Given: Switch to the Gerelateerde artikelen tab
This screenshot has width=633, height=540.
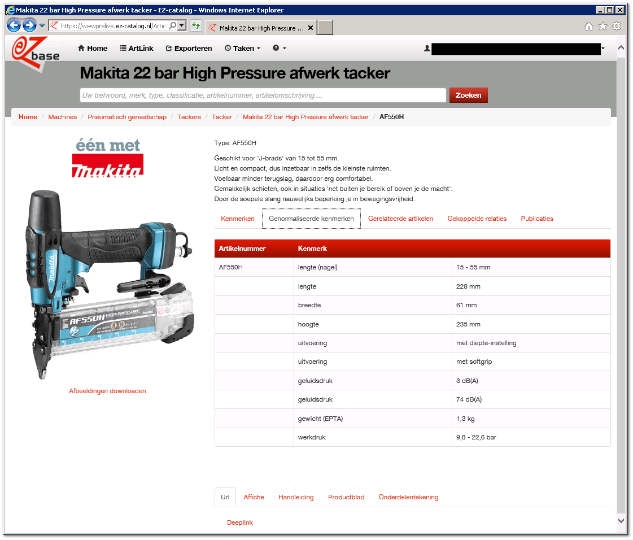Looking at the screenshot, I should point(400,219).
